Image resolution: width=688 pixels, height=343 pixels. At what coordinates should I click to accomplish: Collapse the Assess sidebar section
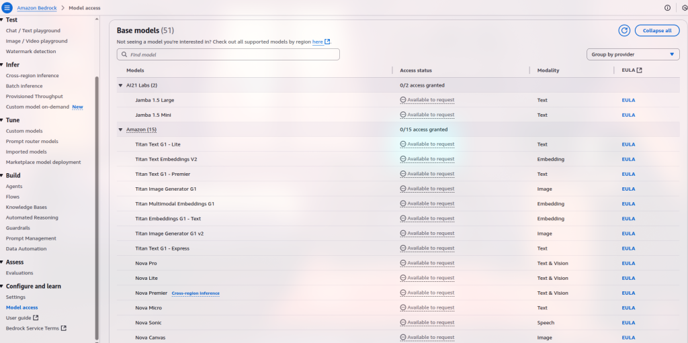coord(2,262)
